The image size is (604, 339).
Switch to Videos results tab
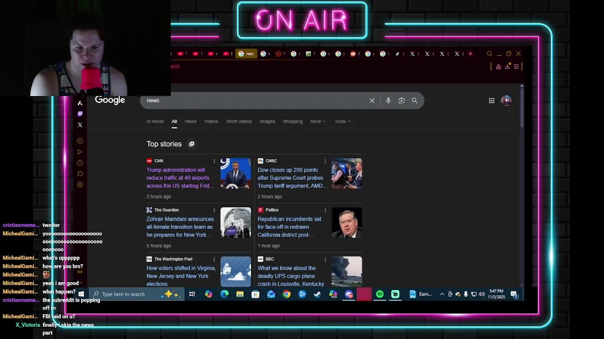[211, 121]
